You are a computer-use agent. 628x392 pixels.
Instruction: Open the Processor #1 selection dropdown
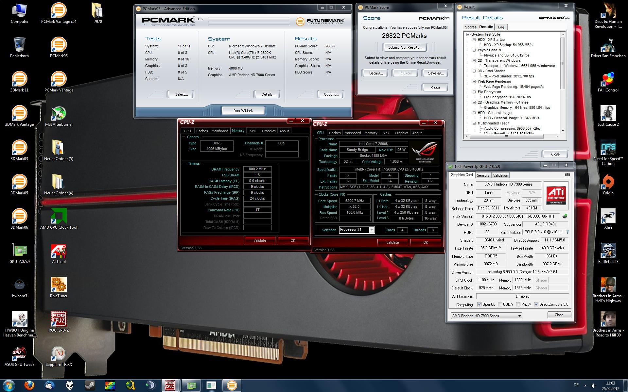coord(357,230)
